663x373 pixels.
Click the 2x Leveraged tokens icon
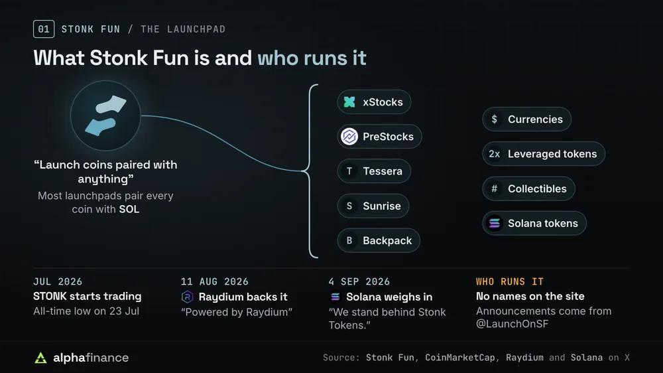pyautogui.click(x=495, y=154)
